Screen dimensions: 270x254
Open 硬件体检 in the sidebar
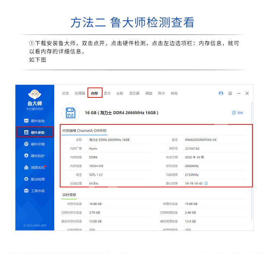35,121
